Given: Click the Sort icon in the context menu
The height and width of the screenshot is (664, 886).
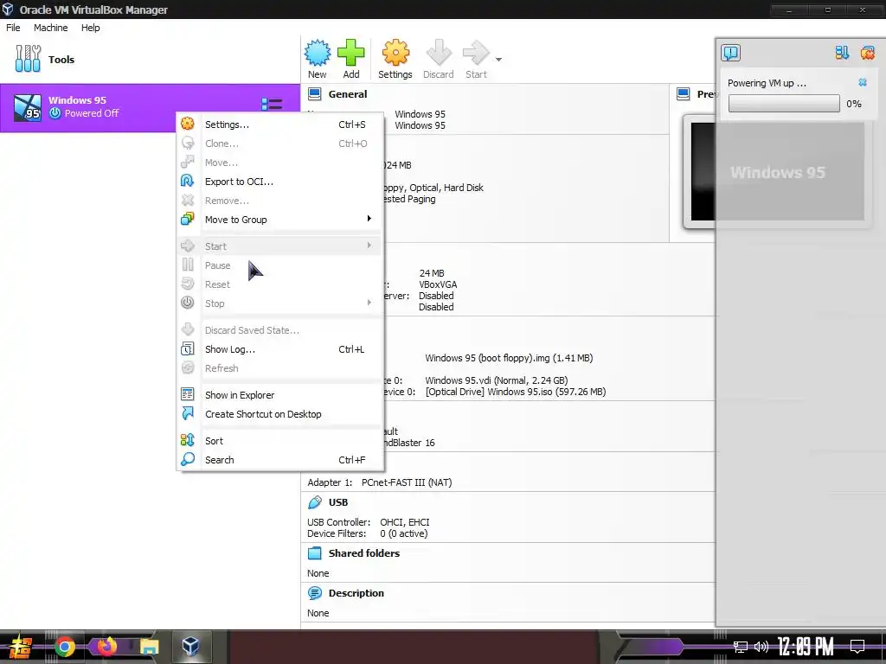Looking at the screenshot, I should click(188, 440).
